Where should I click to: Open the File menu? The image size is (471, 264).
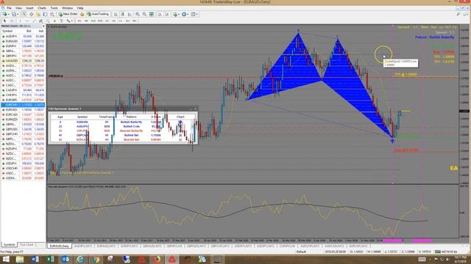coord(9,8)
